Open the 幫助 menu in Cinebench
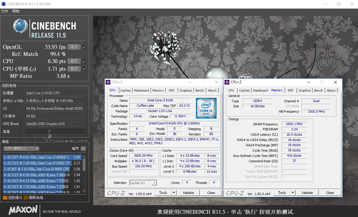Screen dimensions: 358x217 (x=16, y=11)
